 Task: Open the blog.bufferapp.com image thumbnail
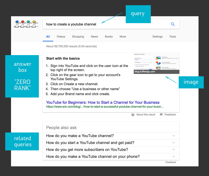pyautogui.click(x=157, y=63)
